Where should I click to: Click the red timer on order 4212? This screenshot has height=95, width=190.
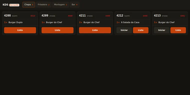[145, 16]
